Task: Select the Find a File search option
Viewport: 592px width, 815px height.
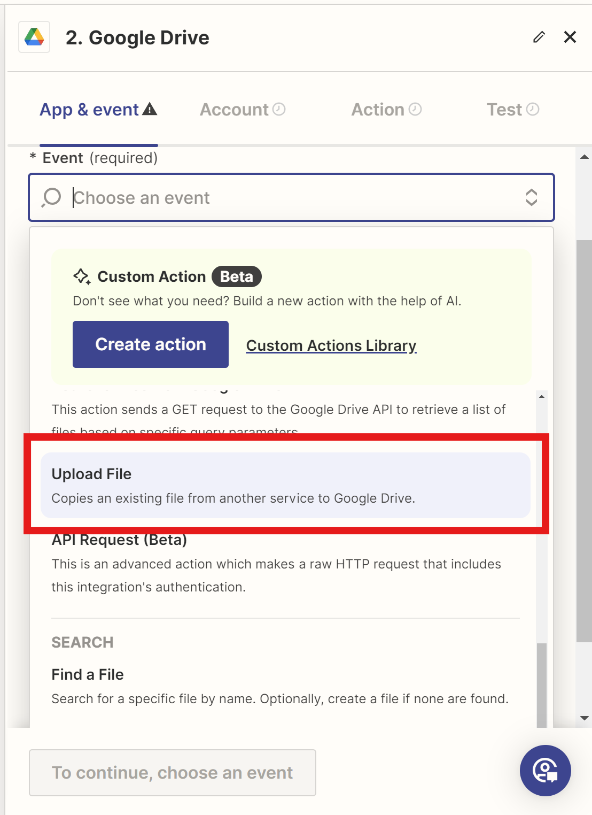Action: pyautogui.click(x=285, y=686)
